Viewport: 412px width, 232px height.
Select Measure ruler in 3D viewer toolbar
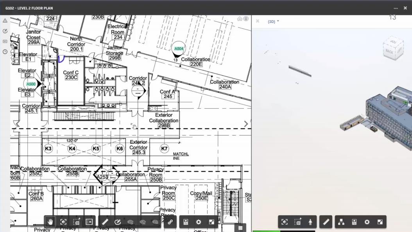(326, 222)
